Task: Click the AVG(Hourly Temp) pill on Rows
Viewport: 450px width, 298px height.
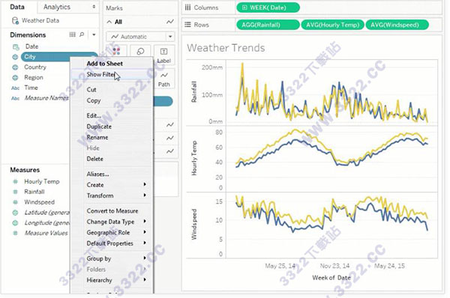Action: (332, 25)
